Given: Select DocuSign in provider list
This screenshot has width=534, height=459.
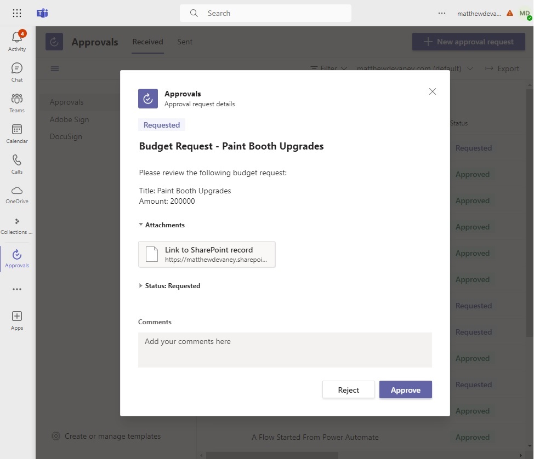Looking at the screenshot, I should click(66, 136).
